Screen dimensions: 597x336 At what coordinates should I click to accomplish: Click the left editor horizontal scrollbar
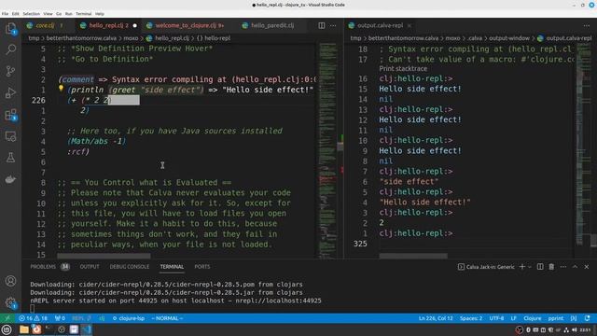[104, 256]
